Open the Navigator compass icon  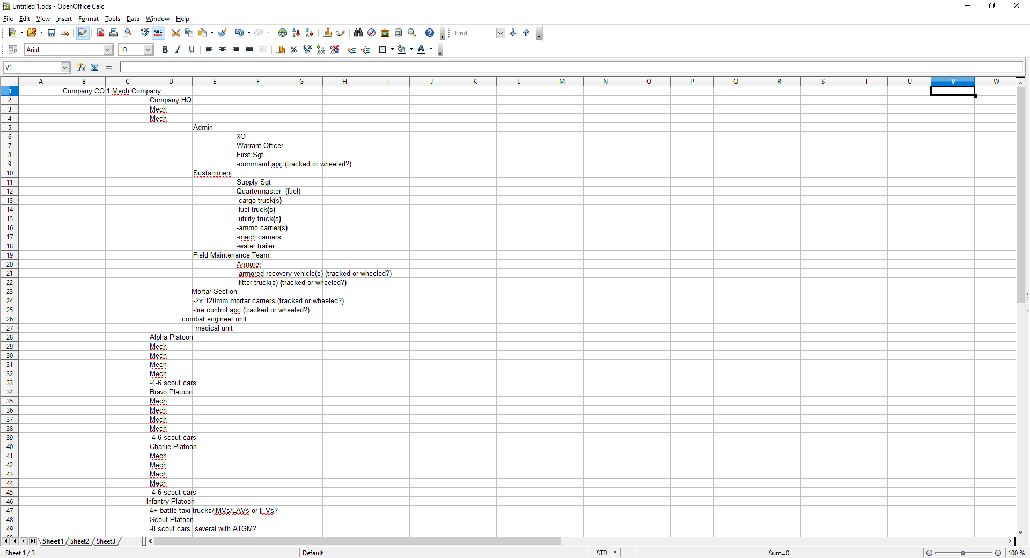[x=371, y=33]
